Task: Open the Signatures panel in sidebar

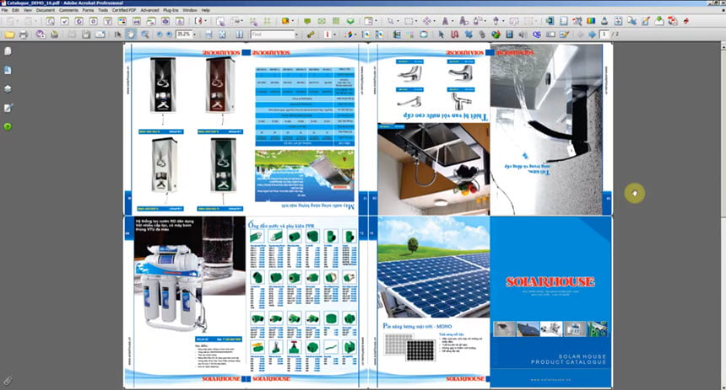Action: click(8, 108)
